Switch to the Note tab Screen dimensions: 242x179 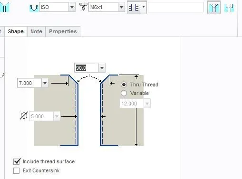(x=36, y=31)
